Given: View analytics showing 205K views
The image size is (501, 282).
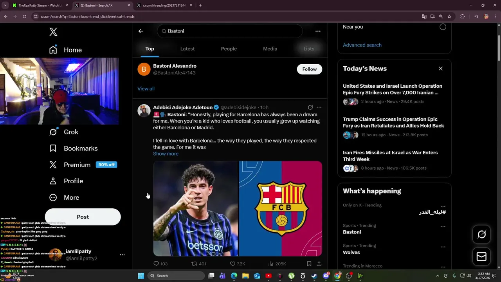Looking at the screenshot, I should click(277, 264).
